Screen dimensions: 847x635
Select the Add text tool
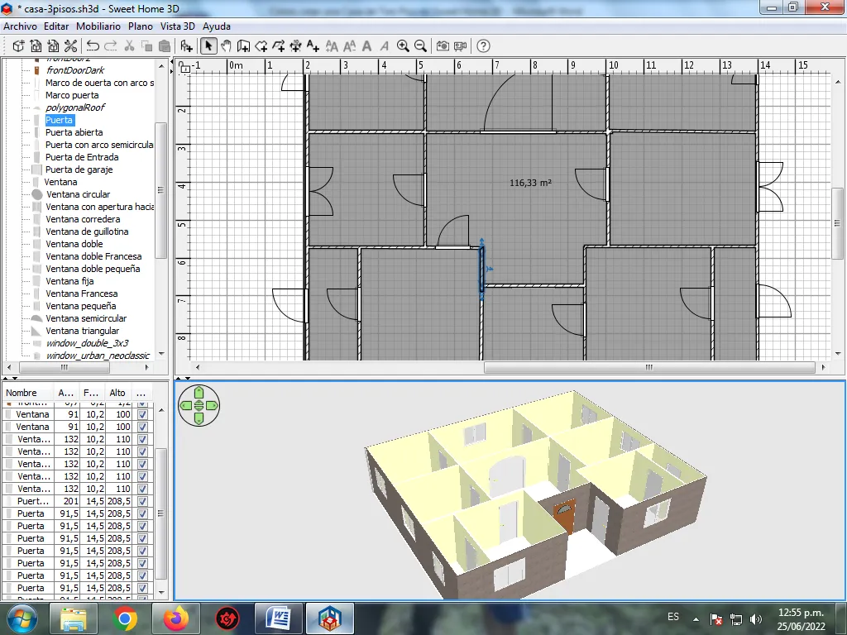[313, 46]
